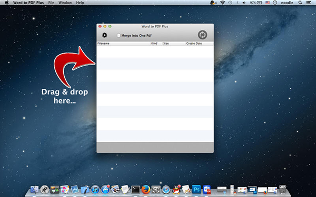Viewport: 316px width, 197px height.
Task: Click the clock icon in menu bar
Action: 275,3
